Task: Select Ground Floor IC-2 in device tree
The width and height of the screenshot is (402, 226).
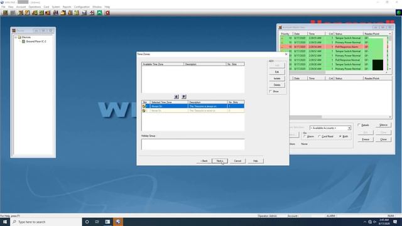Action: (x=36, y=41)
